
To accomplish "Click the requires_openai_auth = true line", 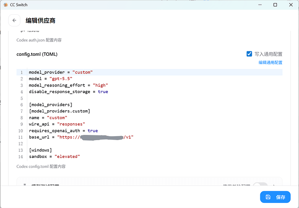I will coord(63,131).
